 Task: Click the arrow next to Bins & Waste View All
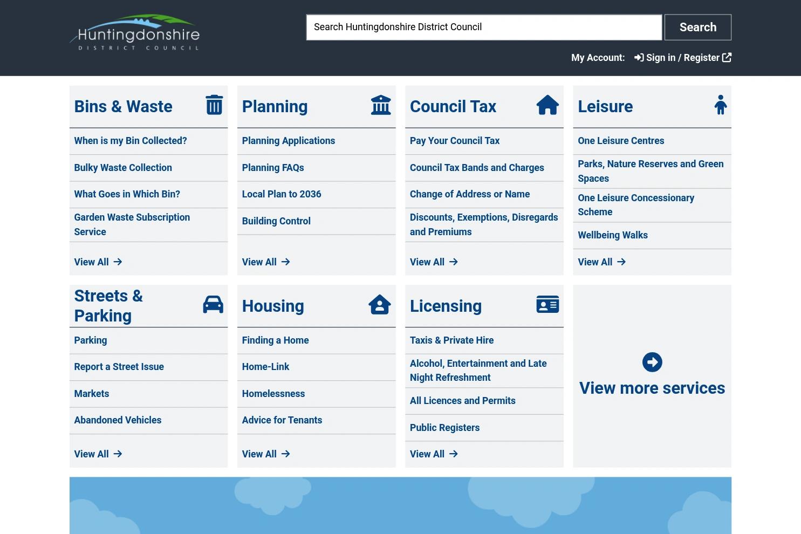tap(118, 262)
